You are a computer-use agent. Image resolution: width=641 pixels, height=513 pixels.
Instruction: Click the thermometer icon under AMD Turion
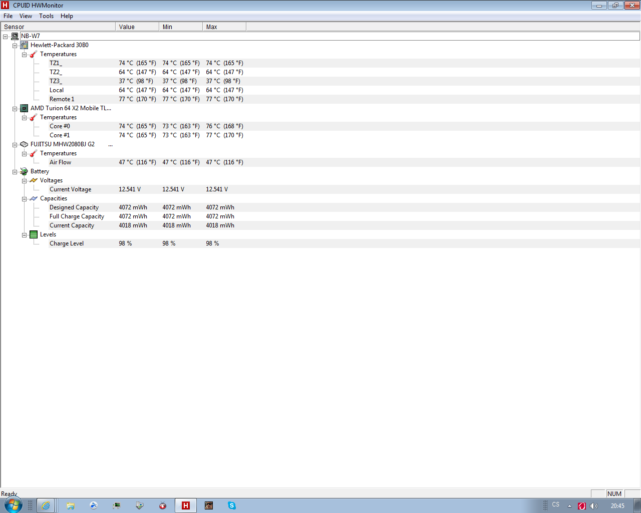point(34,117)
